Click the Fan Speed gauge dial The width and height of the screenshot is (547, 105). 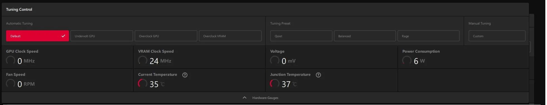[x=11, y=84]
